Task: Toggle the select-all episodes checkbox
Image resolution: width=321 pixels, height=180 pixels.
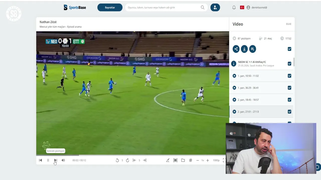Action: [x=289, y=49]
